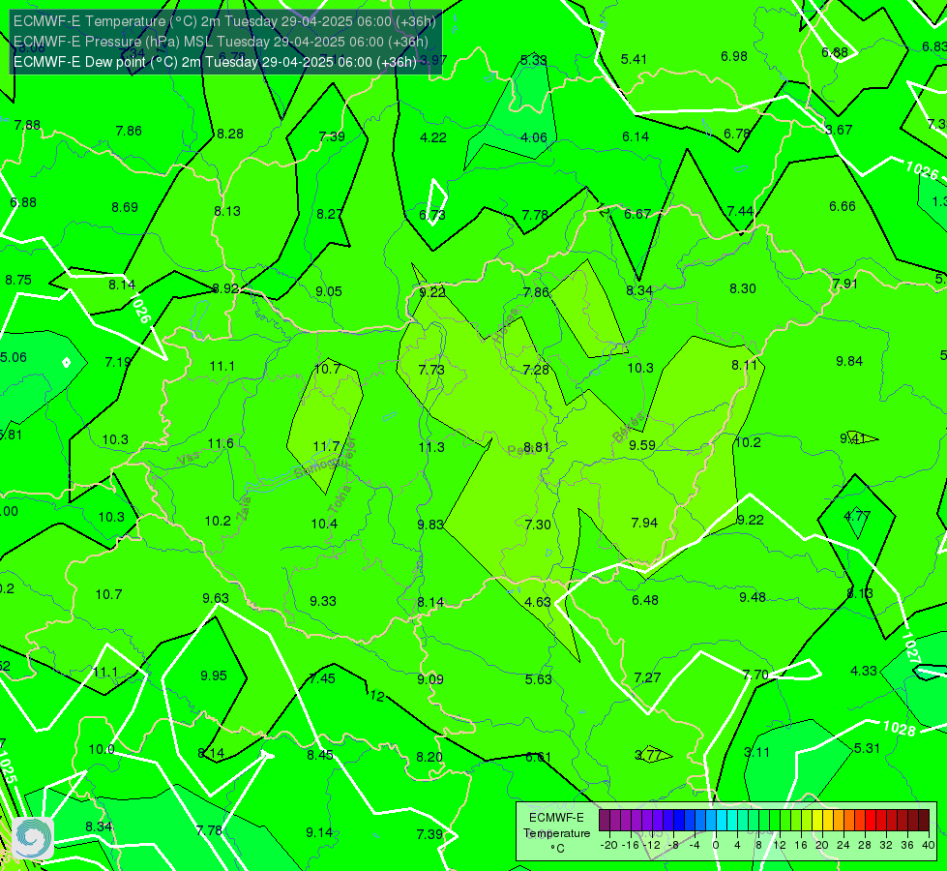Click the 8.30 dew point value

[x=743, y=289]
